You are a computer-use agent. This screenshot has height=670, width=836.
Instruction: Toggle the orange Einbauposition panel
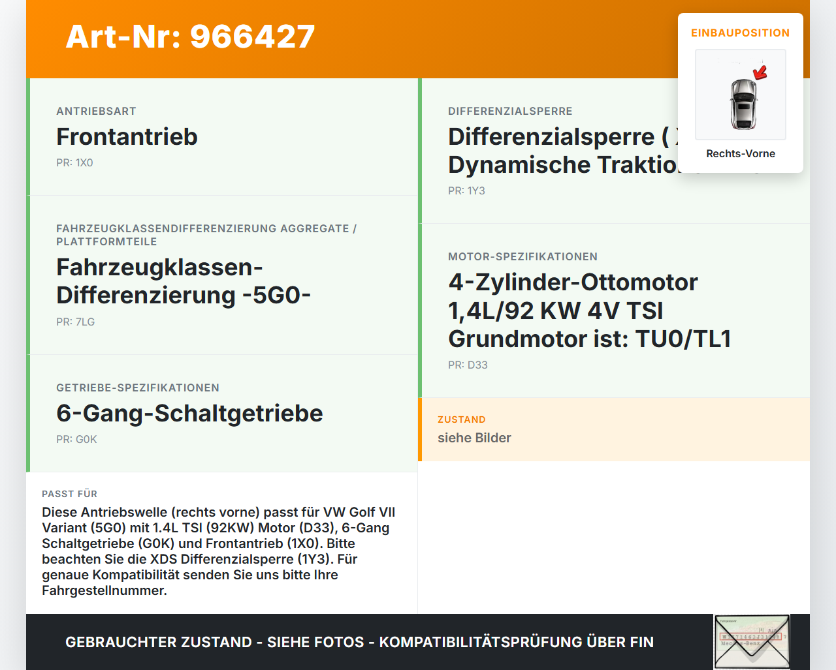pyautogui.click(x=740, y=33)
